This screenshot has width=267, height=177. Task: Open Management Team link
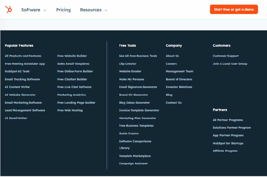179,71
